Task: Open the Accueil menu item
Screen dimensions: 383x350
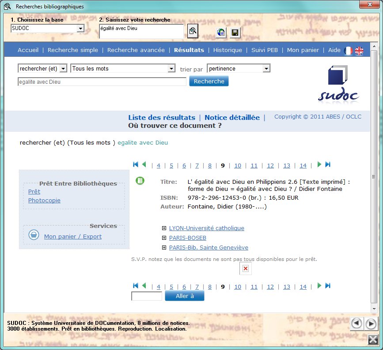Action: coord(28,50)
